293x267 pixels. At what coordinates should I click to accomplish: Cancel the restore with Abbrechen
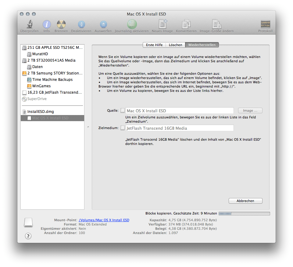(245, 201)
